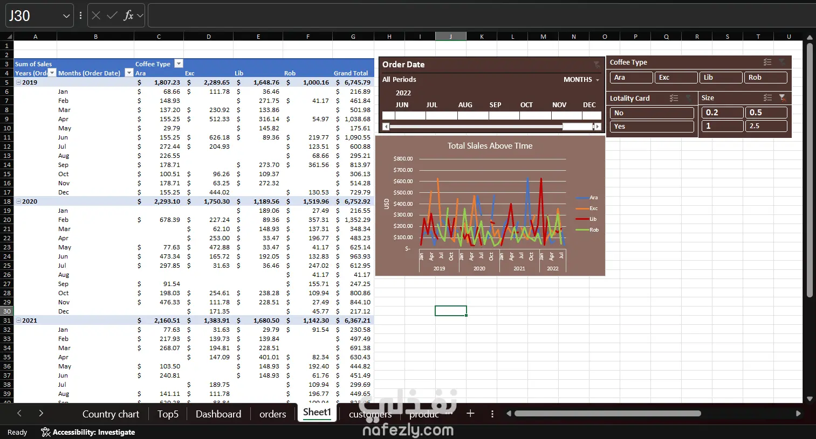816x439 pixels.
Task: Switch to the Dashboard sheet tab
Action: pyautogui.click(x=218, y=414)
